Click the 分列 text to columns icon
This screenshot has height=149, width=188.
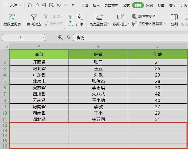tap(174, 20)
